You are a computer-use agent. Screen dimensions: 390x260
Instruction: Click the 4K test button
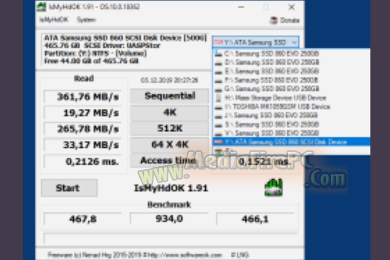point(170,113)
